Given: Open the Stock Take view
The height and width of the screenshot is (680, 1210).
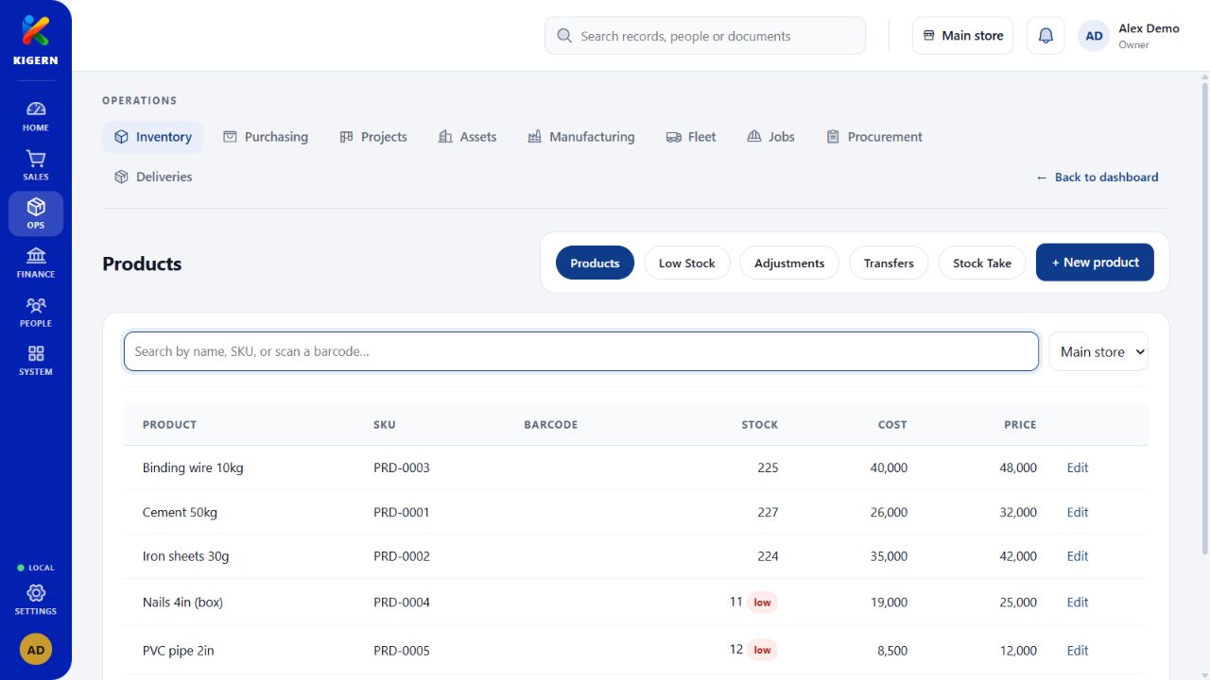Looking at the screenshot, I should (982, 263).
